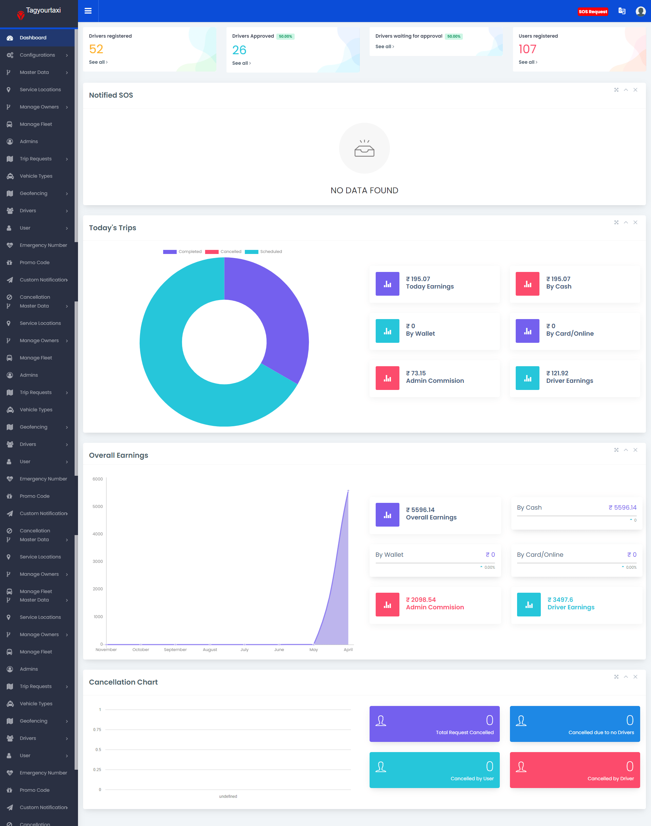This screenshot has height=826, width=651.
Task: Click the 50.00% badge beside Drivers Approved
Action: click(285, 37)
